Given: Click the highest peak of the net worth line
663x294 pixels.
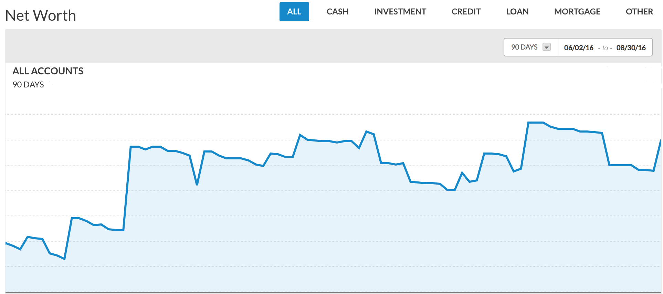Looking at the screenshot, I should click(536, 123).
